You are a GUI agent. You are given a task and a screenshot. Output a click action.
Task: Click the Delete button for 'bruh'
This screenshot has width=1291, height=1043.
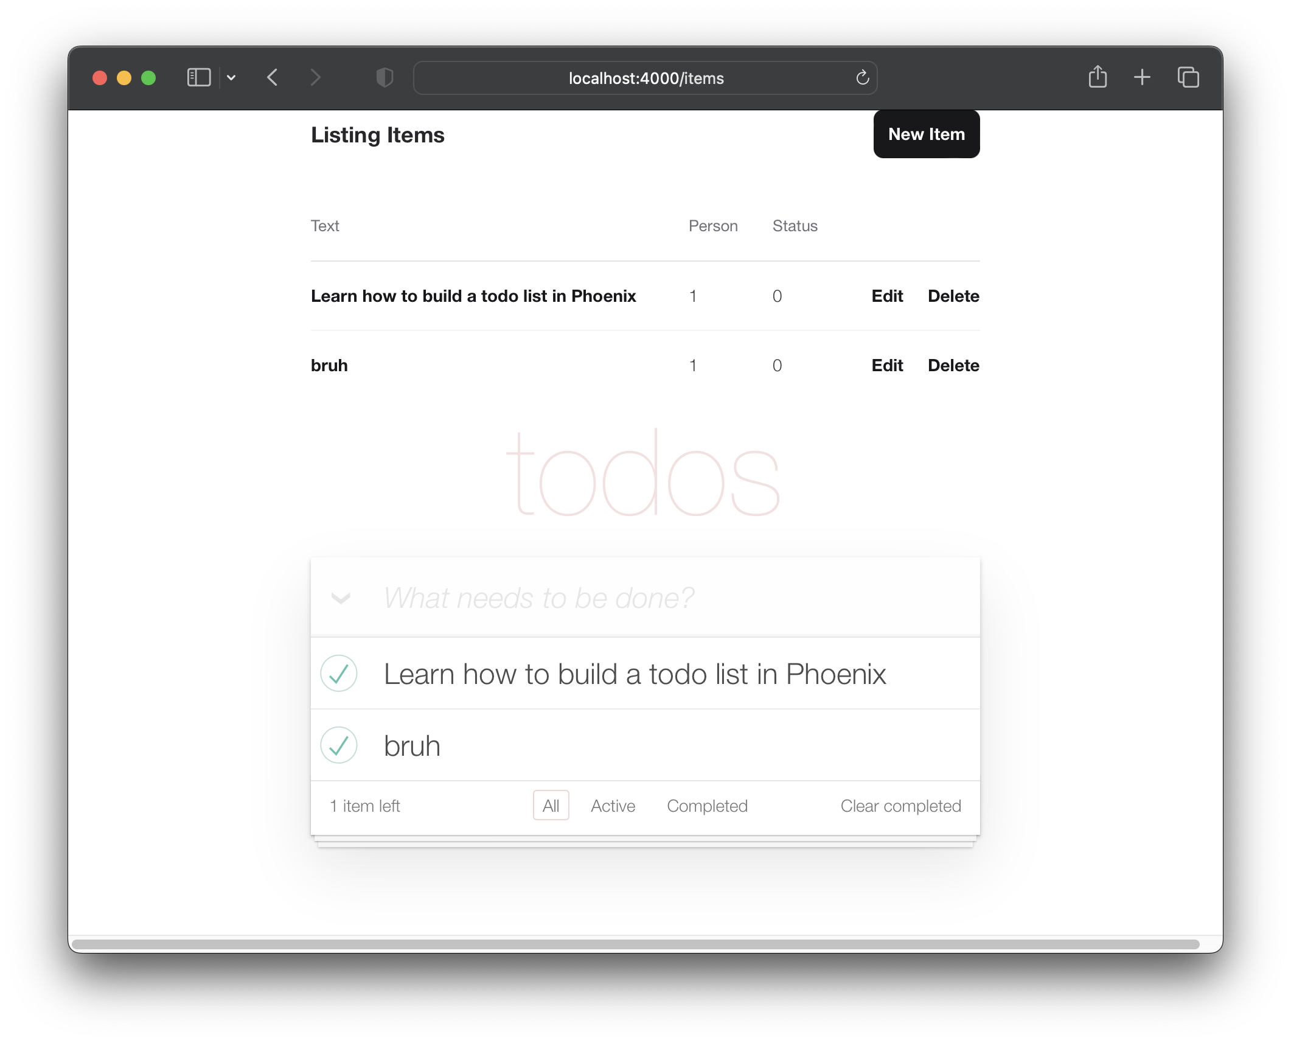pyautogui.click(x=952, y=365)
